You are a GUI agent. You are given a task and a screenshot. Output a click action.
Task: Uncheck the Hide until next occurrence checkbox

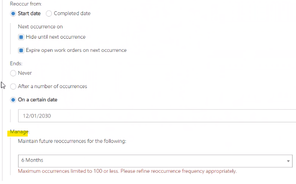coord(21,37)
